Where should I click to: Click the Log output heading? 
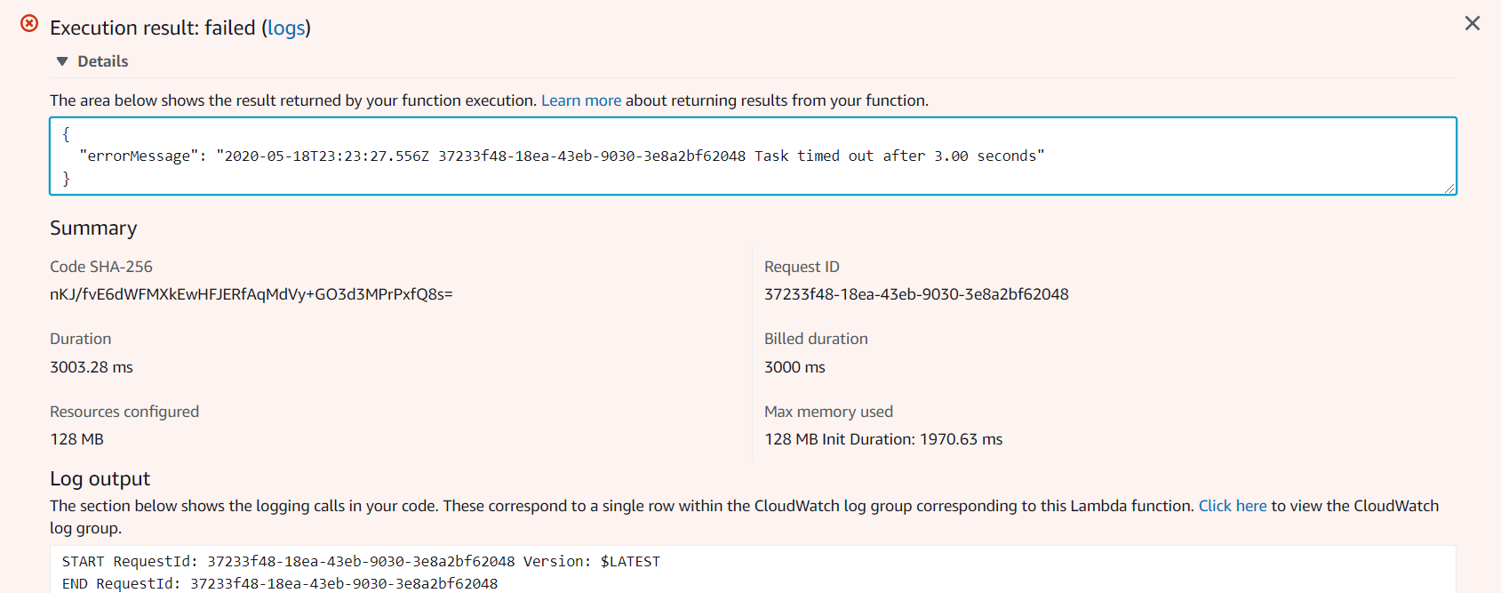tap(100, 479)
